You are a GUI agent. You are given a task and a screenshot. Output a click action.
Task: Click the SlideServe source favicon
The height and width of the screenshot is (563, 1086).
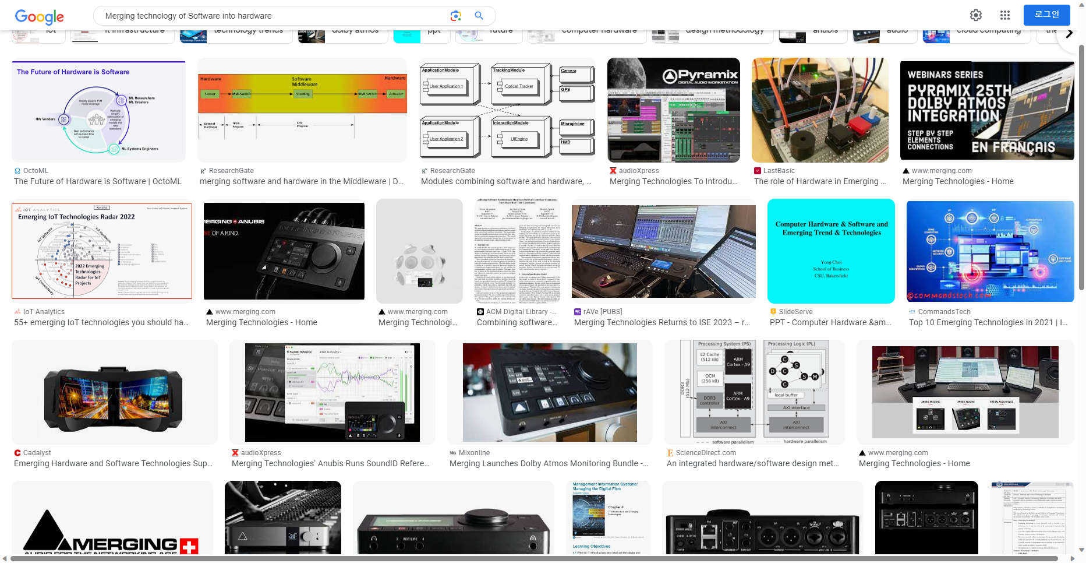coord(773,312)
